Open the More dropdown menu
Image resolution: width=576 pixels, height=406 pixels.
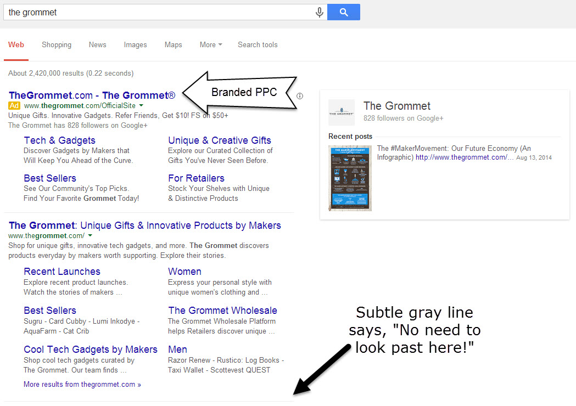[211, 45]
